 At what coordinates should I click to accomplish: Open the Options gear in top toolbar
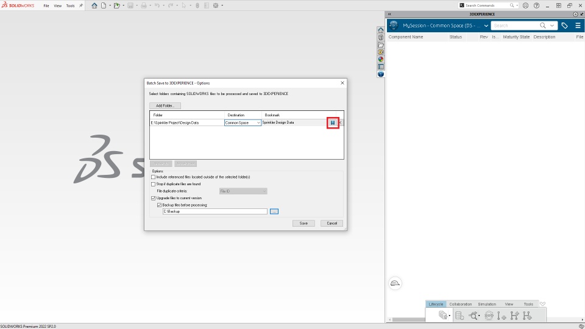point(216,5)
